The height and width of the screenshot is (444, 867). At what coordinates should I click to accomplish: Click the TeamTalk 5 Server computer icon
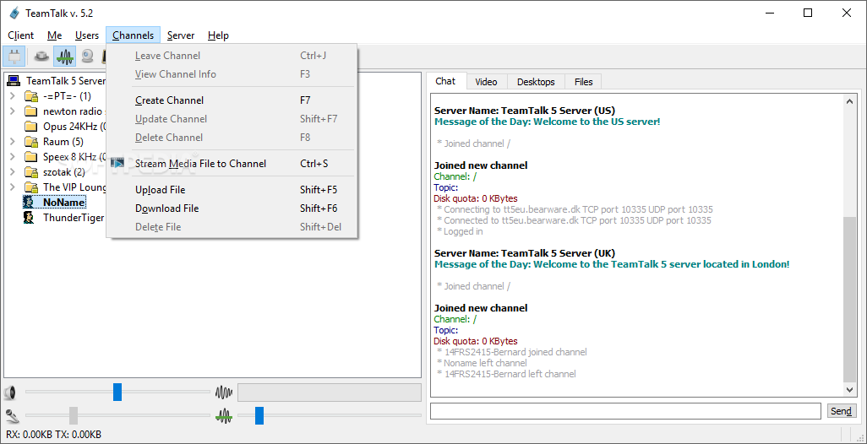click(14, 81)
